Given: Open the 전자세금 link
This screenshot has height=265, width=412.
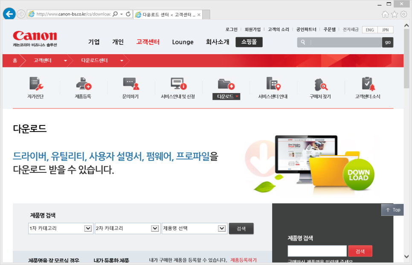Looking at the screenshot, I should click(351, 29).
